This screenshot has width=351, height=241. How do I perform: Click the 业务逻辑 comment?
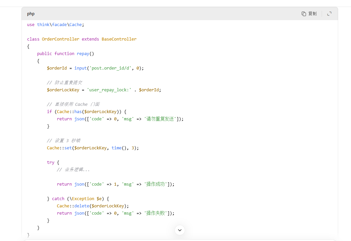click(73, 169)
